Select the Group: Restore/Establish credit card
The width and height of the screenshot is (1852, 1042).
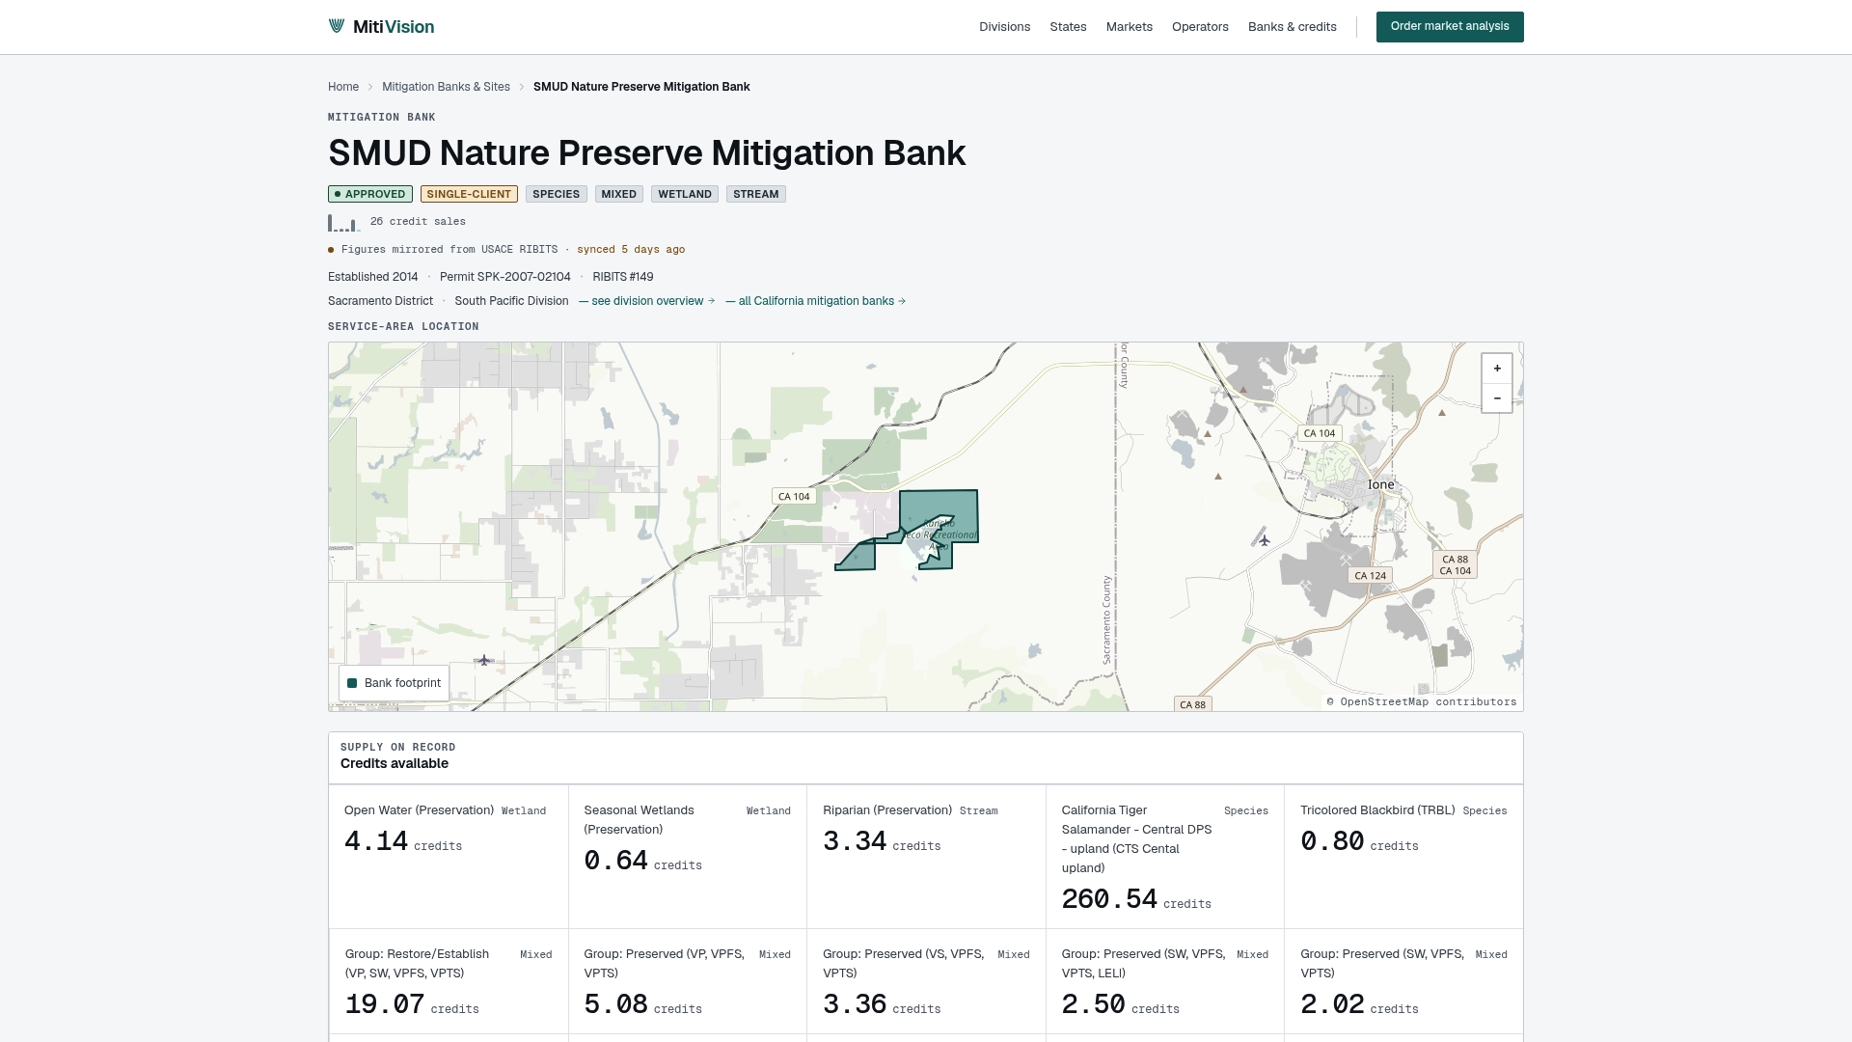point(449,981)
